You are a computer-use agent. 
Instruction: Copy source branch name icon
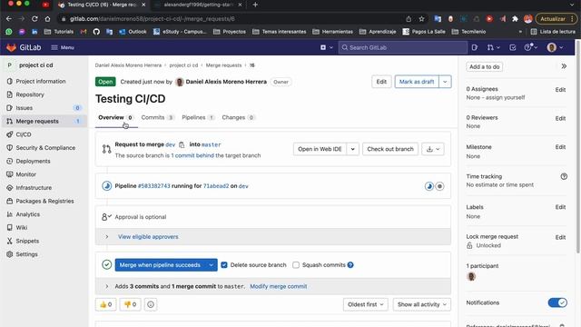click(182, 144)
